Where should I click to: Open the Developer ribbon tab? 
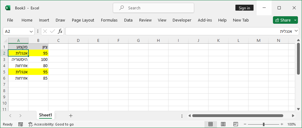click(x=182, y=20)
